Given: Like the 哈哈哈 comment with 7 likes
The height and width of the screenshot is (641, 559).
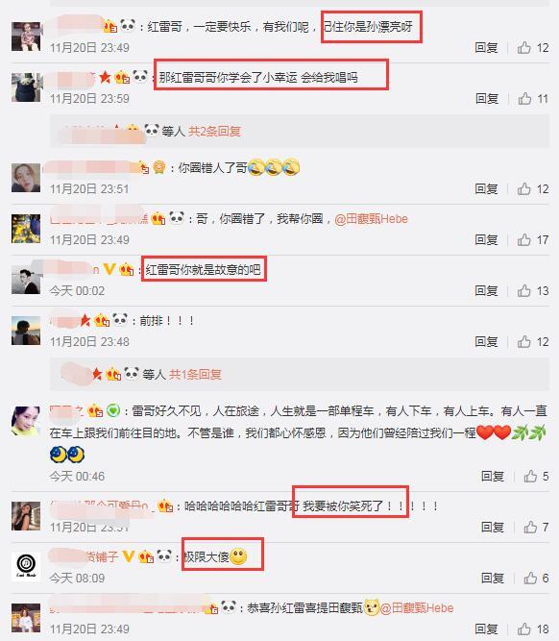Looking at the screenshot, I should pos(530,527).
